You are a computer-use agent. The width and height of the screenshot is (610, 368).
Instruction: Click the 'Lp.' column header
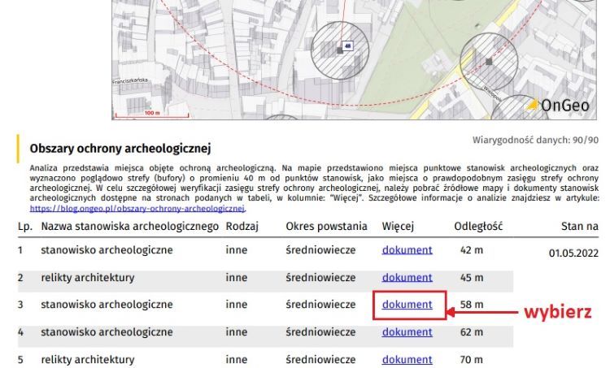pyautogui.click(x=25, y=227)
